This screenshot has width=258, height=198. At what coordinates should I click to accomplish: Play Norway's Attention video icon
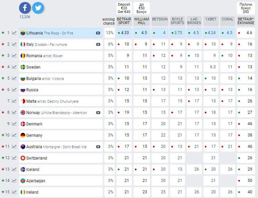point(98,113)
